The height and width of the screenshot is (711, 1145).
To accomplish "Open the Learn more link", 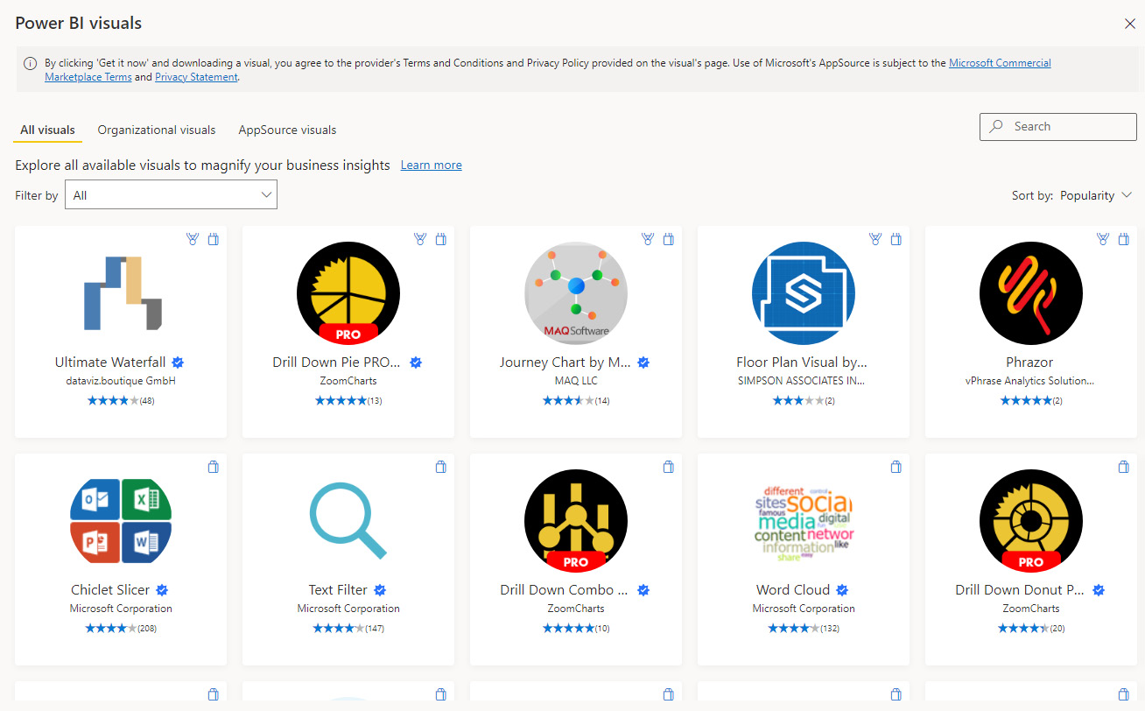I will click(431, 165).
